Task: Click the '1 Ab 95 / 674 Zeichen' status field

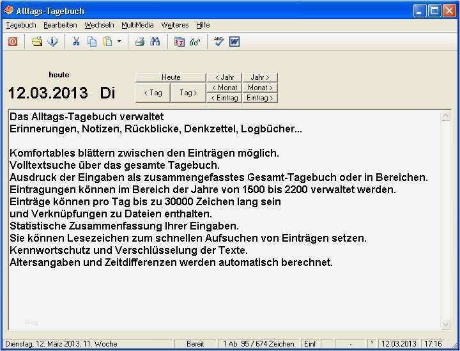Action: (x=259, y=344)
